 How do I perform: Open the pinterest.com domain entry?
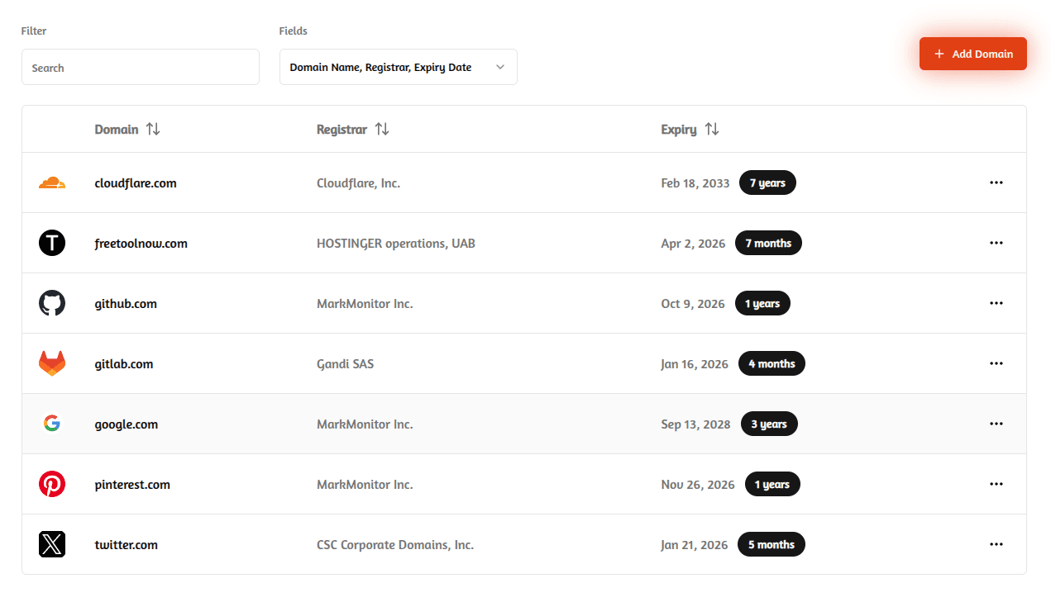tap(132, 485)
